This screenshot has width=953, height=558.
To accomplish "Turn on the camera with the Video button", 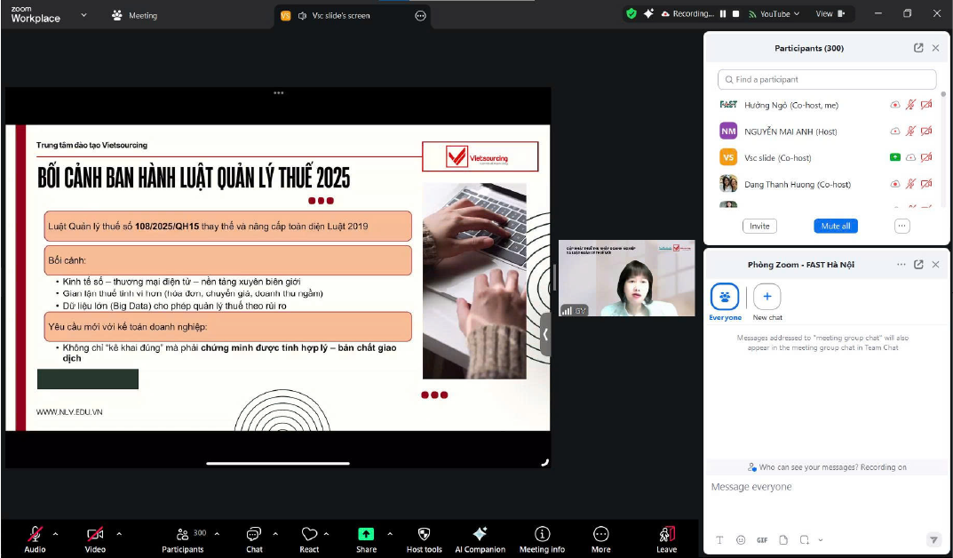I will 95,535.
